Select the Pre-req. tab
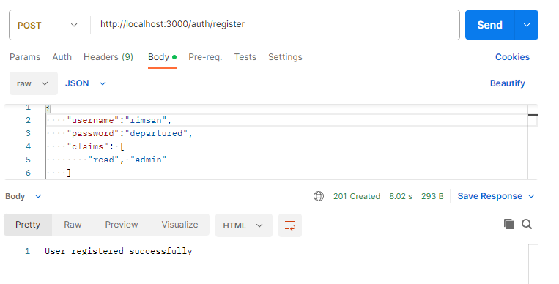 point(205,57)
